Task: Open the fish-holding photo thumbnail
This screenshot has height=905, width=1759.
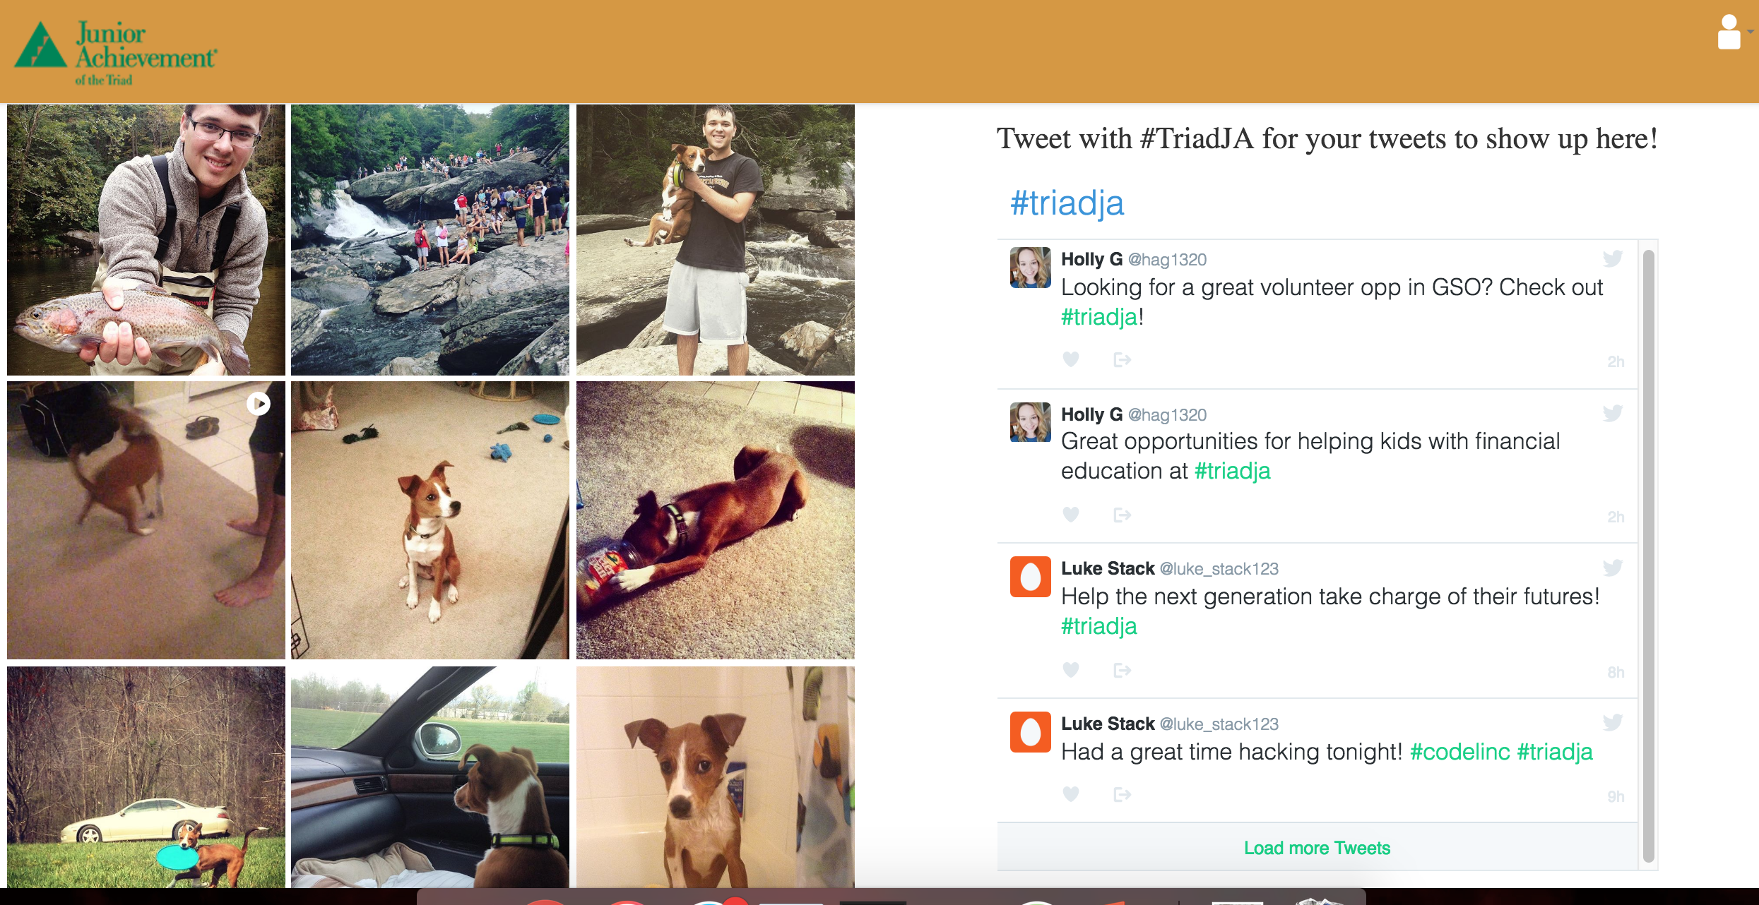Action: tap(146, 240)
